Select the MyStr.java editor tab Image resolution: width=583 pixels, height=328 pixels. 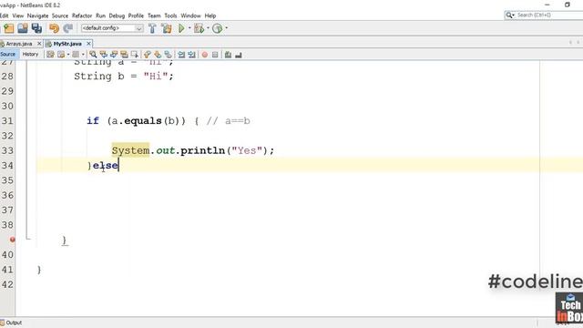66,44
